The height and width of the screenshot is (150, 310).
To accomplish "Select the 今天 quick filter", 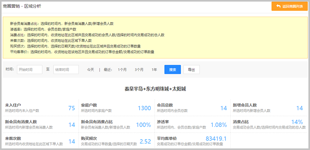I will [91, 69].
